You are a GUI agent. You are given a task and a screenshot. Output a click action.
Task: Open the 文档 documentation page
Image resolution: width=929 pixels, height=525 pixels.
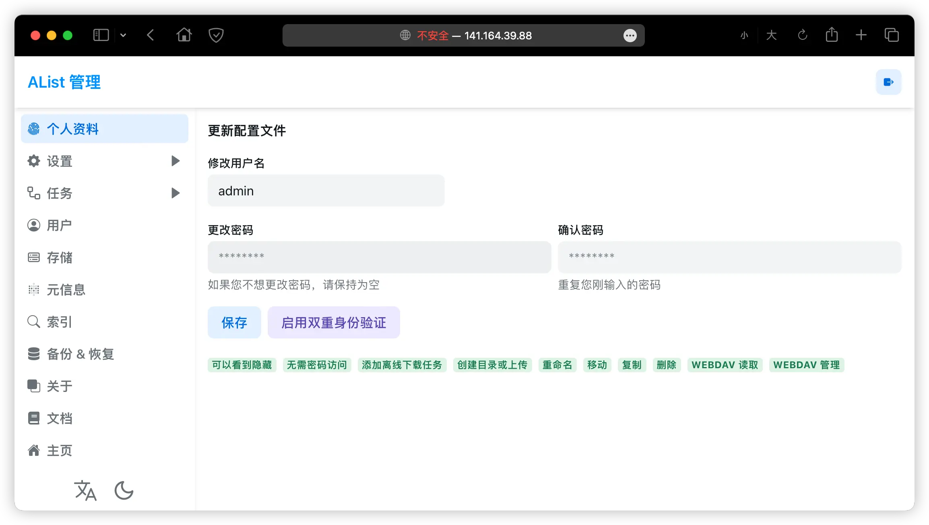coord(59,418)
